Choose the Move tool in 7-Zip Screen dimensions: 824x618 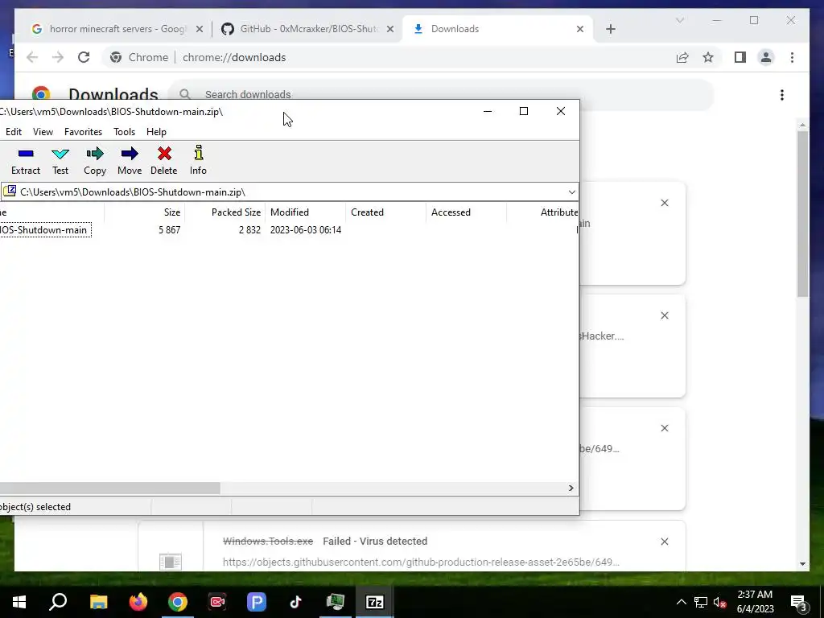pos(130,161)
